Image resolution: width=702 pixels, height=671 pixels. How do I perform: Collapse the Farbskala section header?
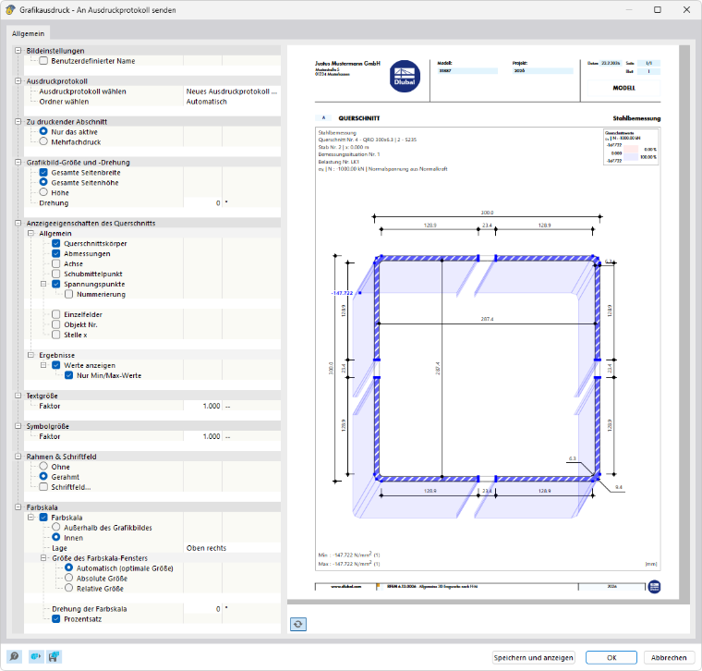[x=18, y=507]
